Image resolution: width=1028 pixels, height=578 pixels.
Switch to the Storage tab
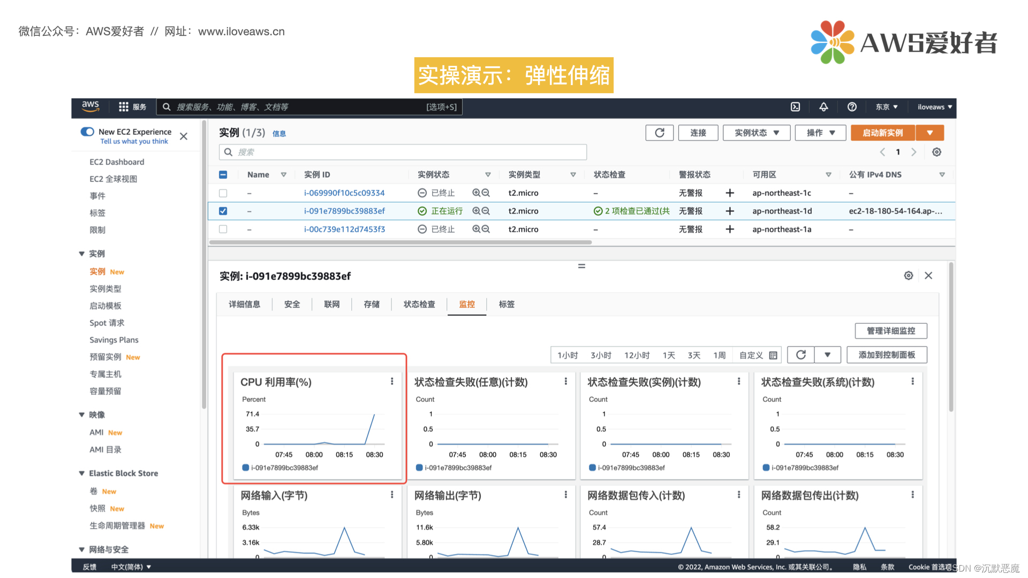pyautogui.click(x=372, y=304)
